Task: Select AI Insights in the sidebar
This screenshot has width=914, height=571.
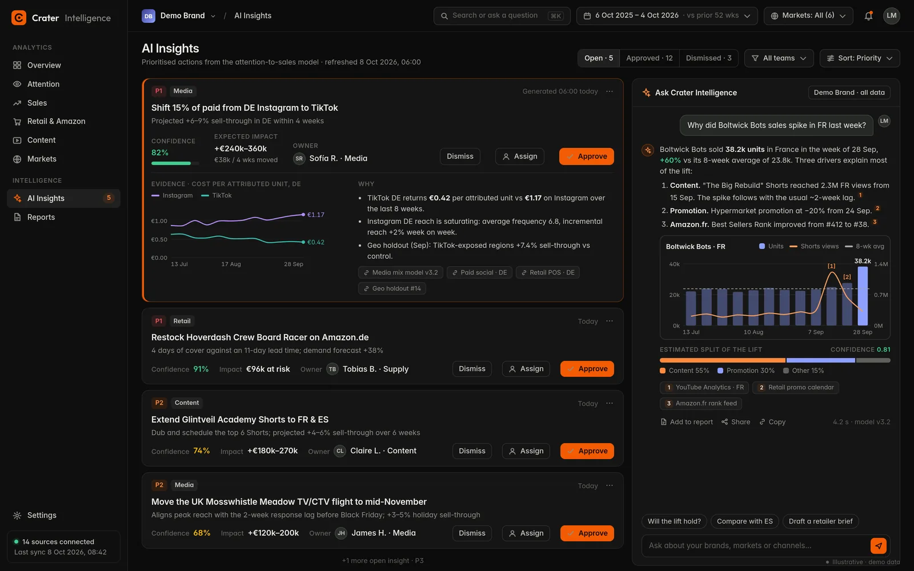Action: pos(63,198)
